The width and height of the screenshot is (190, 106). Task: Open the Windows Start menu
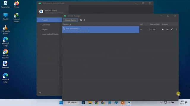[x=61, y=103]
